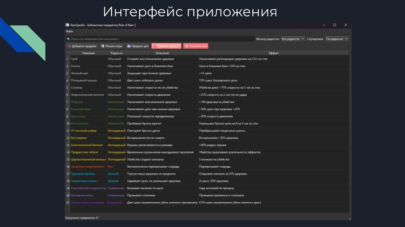Click description 'Защищает при полном здоровье'
The height and width of the screenshot is (227, 405).
coord(149,73)
